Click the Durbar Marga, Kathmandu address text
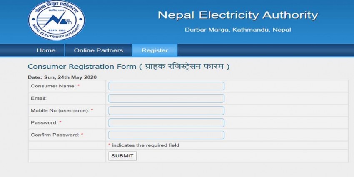The width and height of the screenshot is (354, 177). click(238, 30)
